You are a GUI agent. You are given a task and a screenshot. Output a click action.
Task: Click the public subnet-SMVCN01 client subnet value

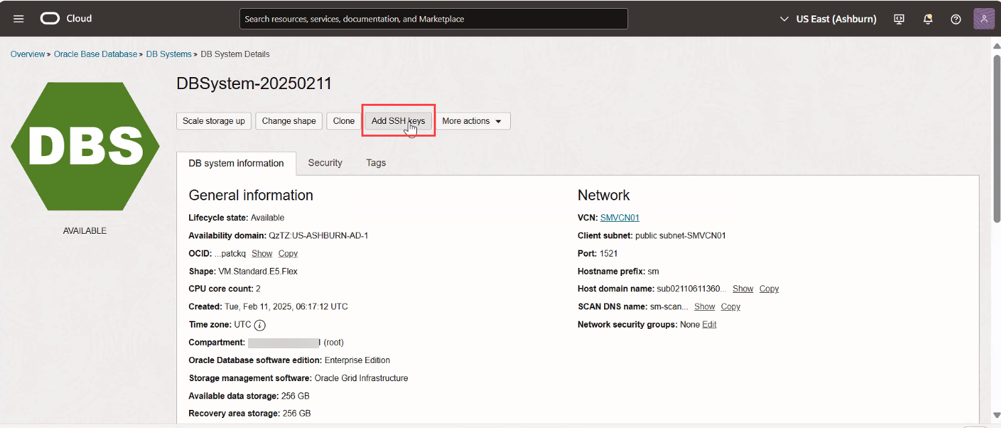point(681,236)
